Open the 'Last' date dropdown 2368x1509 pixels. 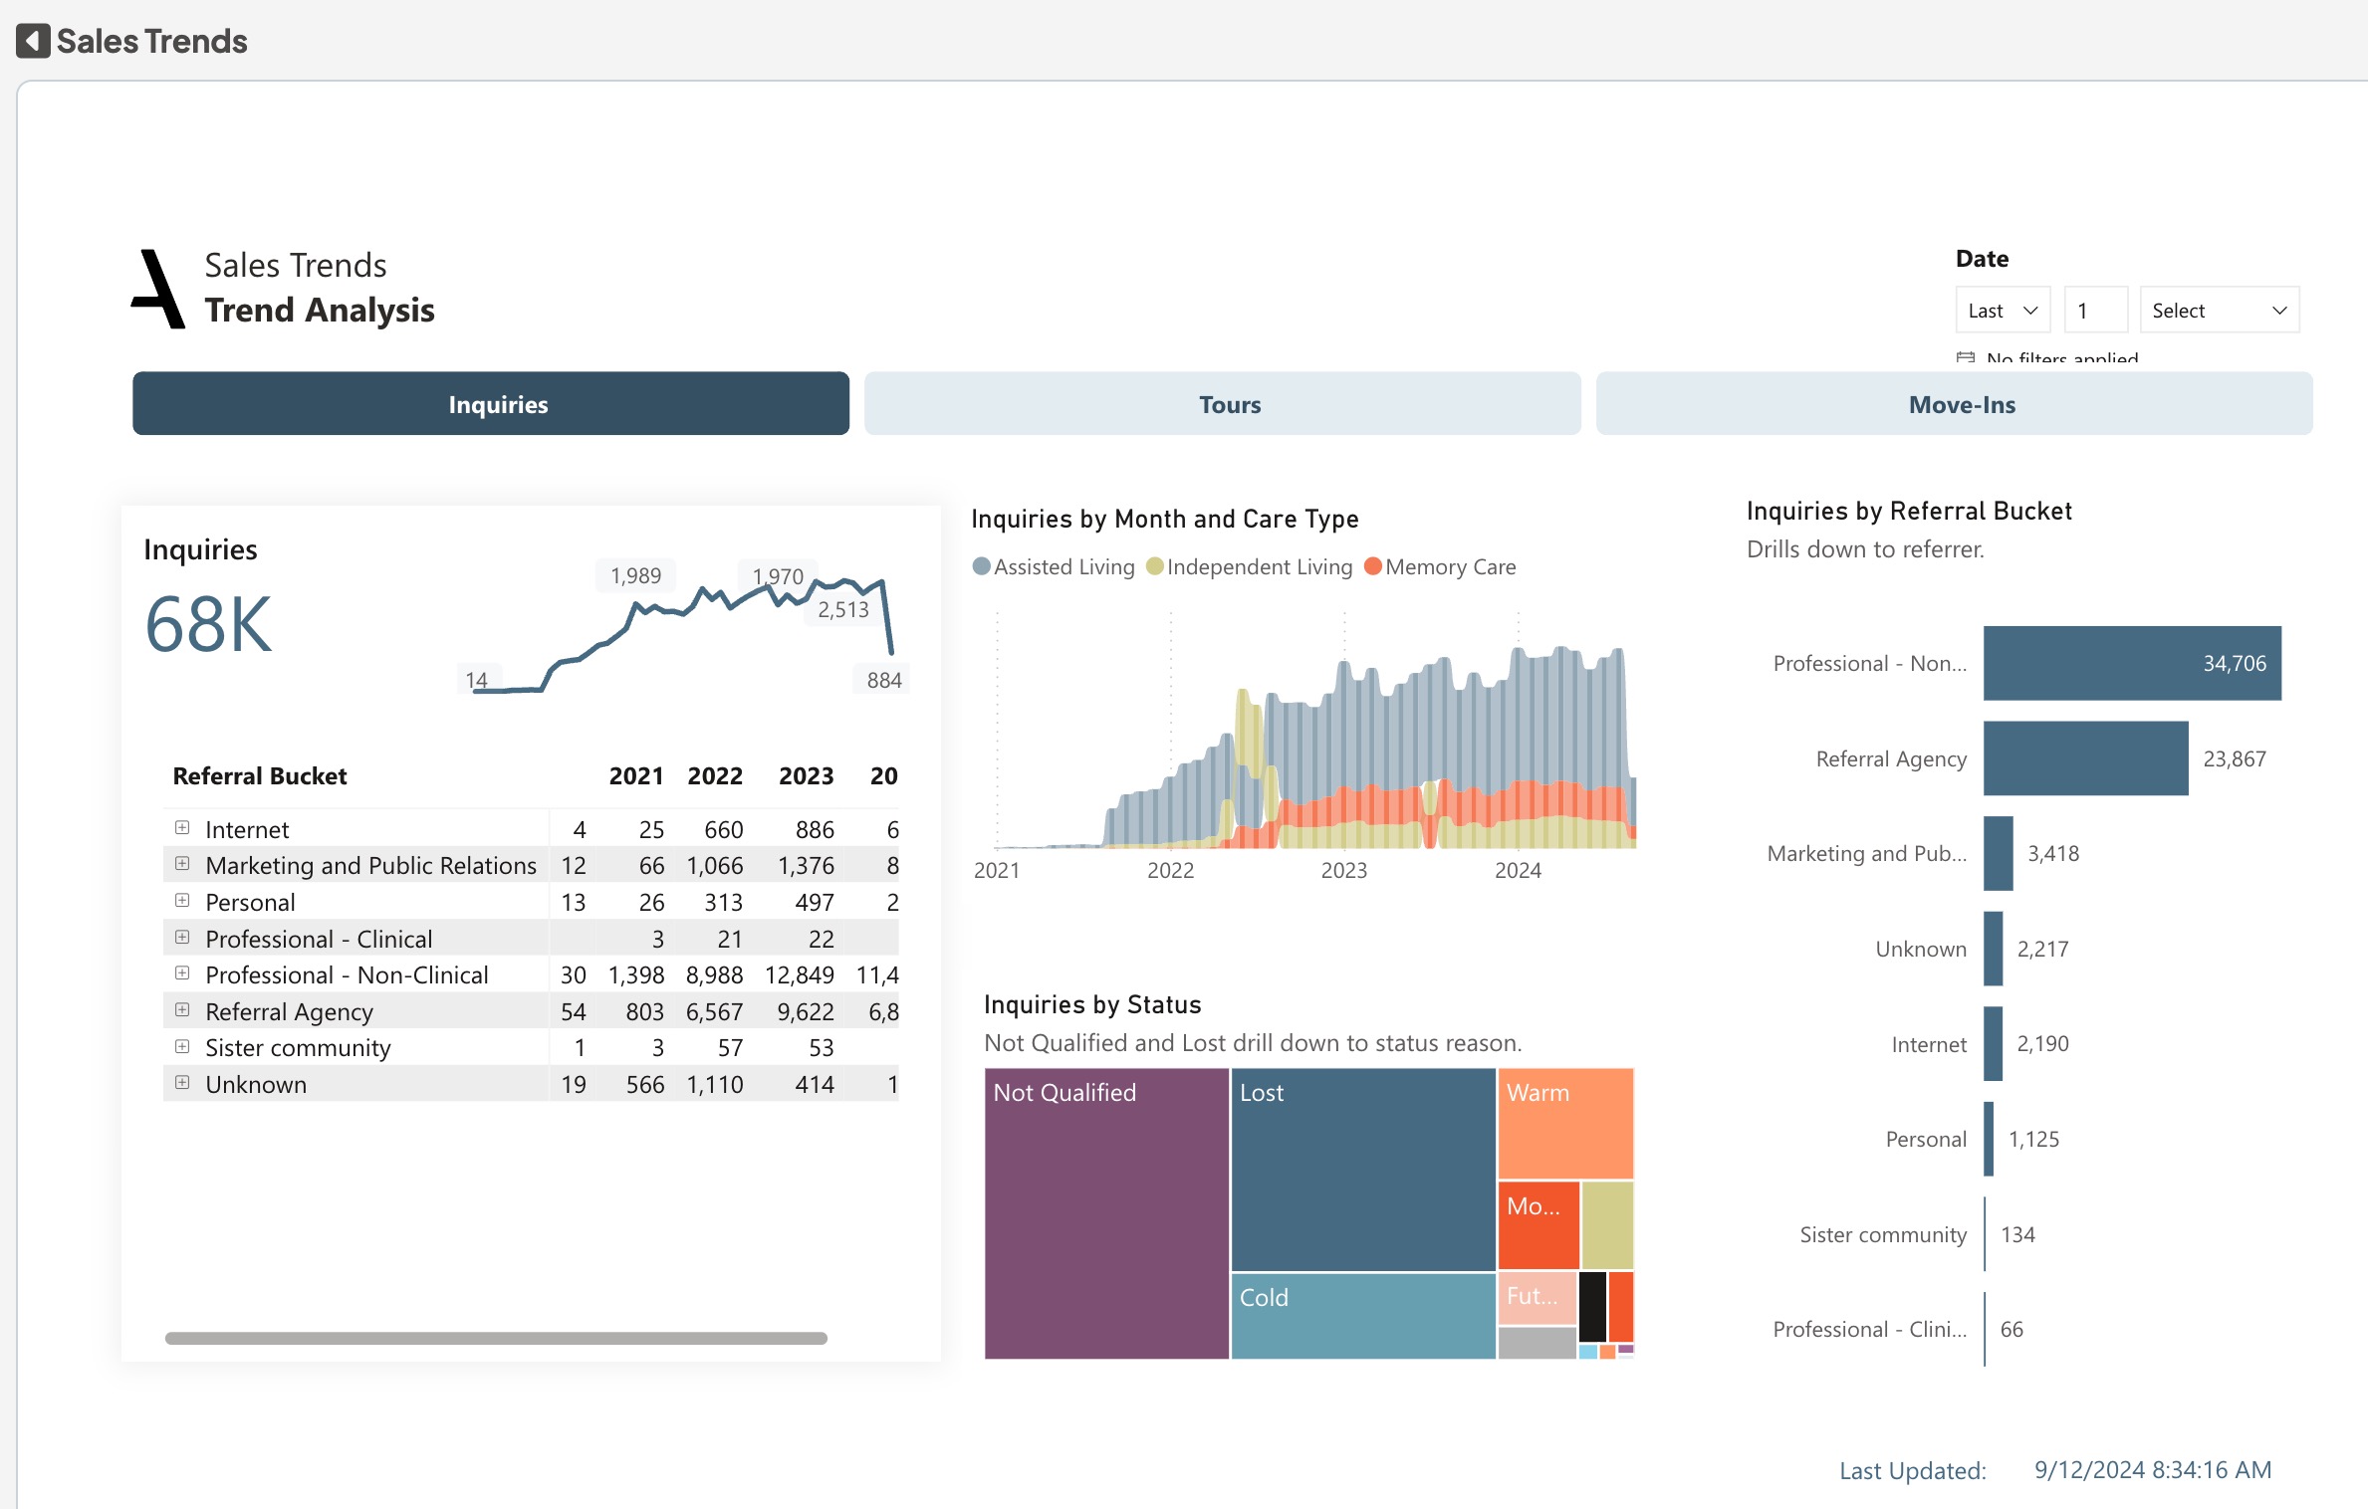pos(2003,311)
